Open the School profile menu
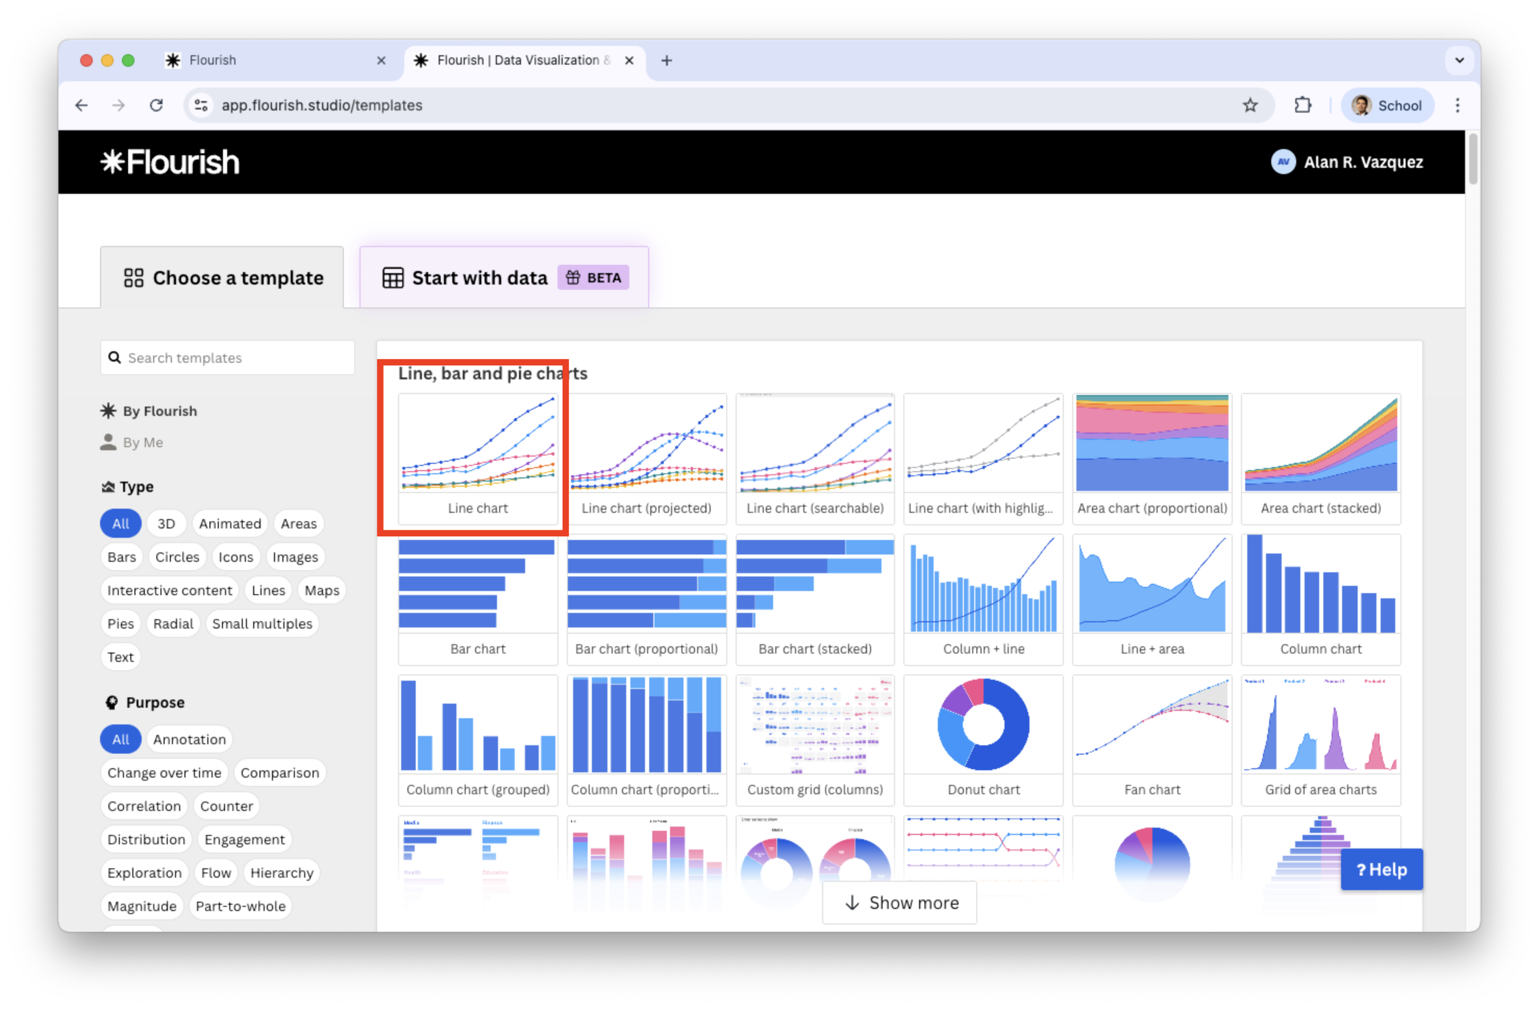This screenshot has height=1009, width=1539. coord(1387,105)
